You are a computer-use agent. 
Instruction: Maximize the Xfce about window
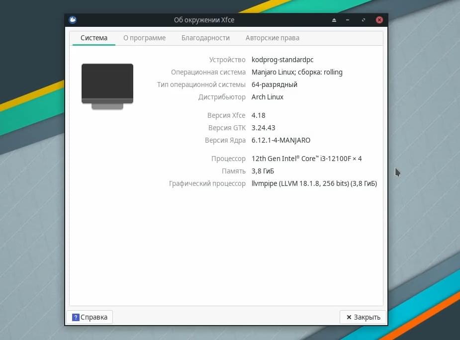[364, 20]
